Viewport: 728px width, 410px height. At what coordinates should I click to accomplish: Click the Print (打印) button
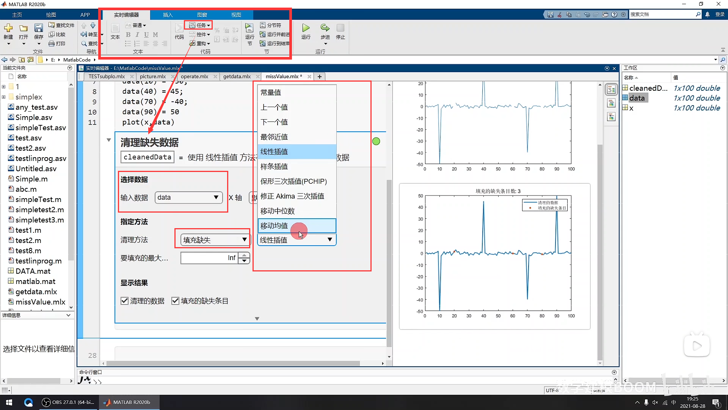tap(57, 43)
